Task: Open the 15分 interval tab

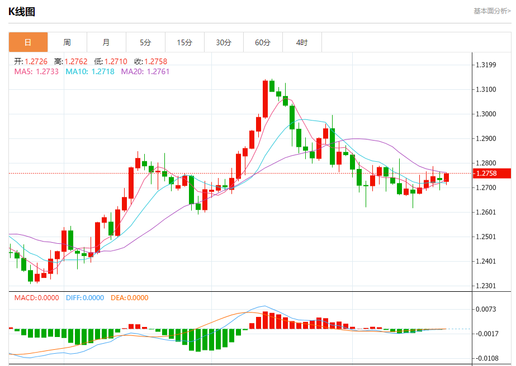Action: tap(184, 42)
